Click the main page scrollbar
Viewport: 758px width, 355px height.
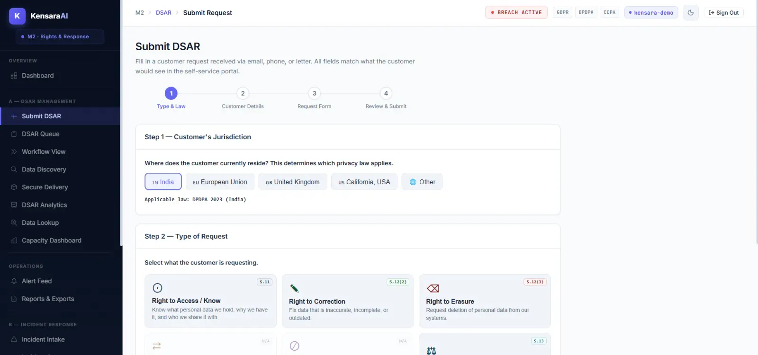click(757, 122)
